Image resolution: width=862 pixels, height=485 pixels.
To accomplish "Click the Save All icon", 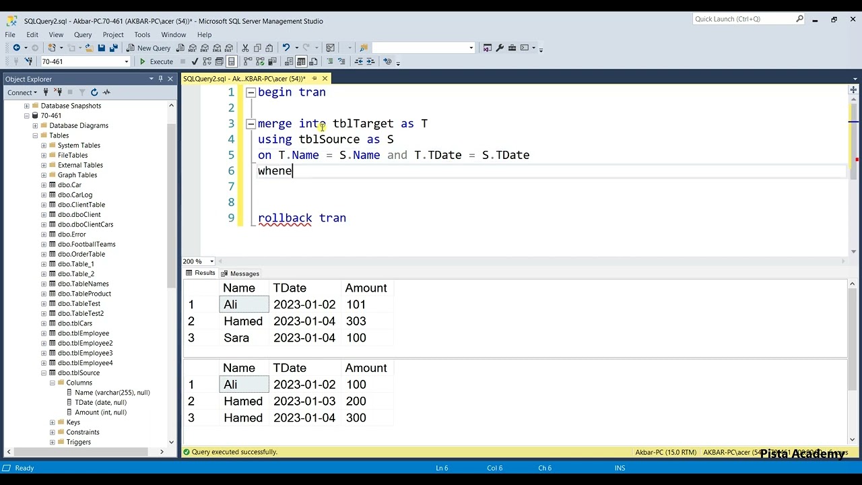I will pos(114,48).
